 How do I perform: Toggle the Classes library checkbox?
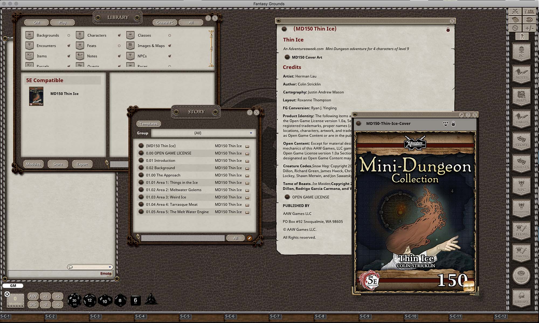tap(170, 35)
